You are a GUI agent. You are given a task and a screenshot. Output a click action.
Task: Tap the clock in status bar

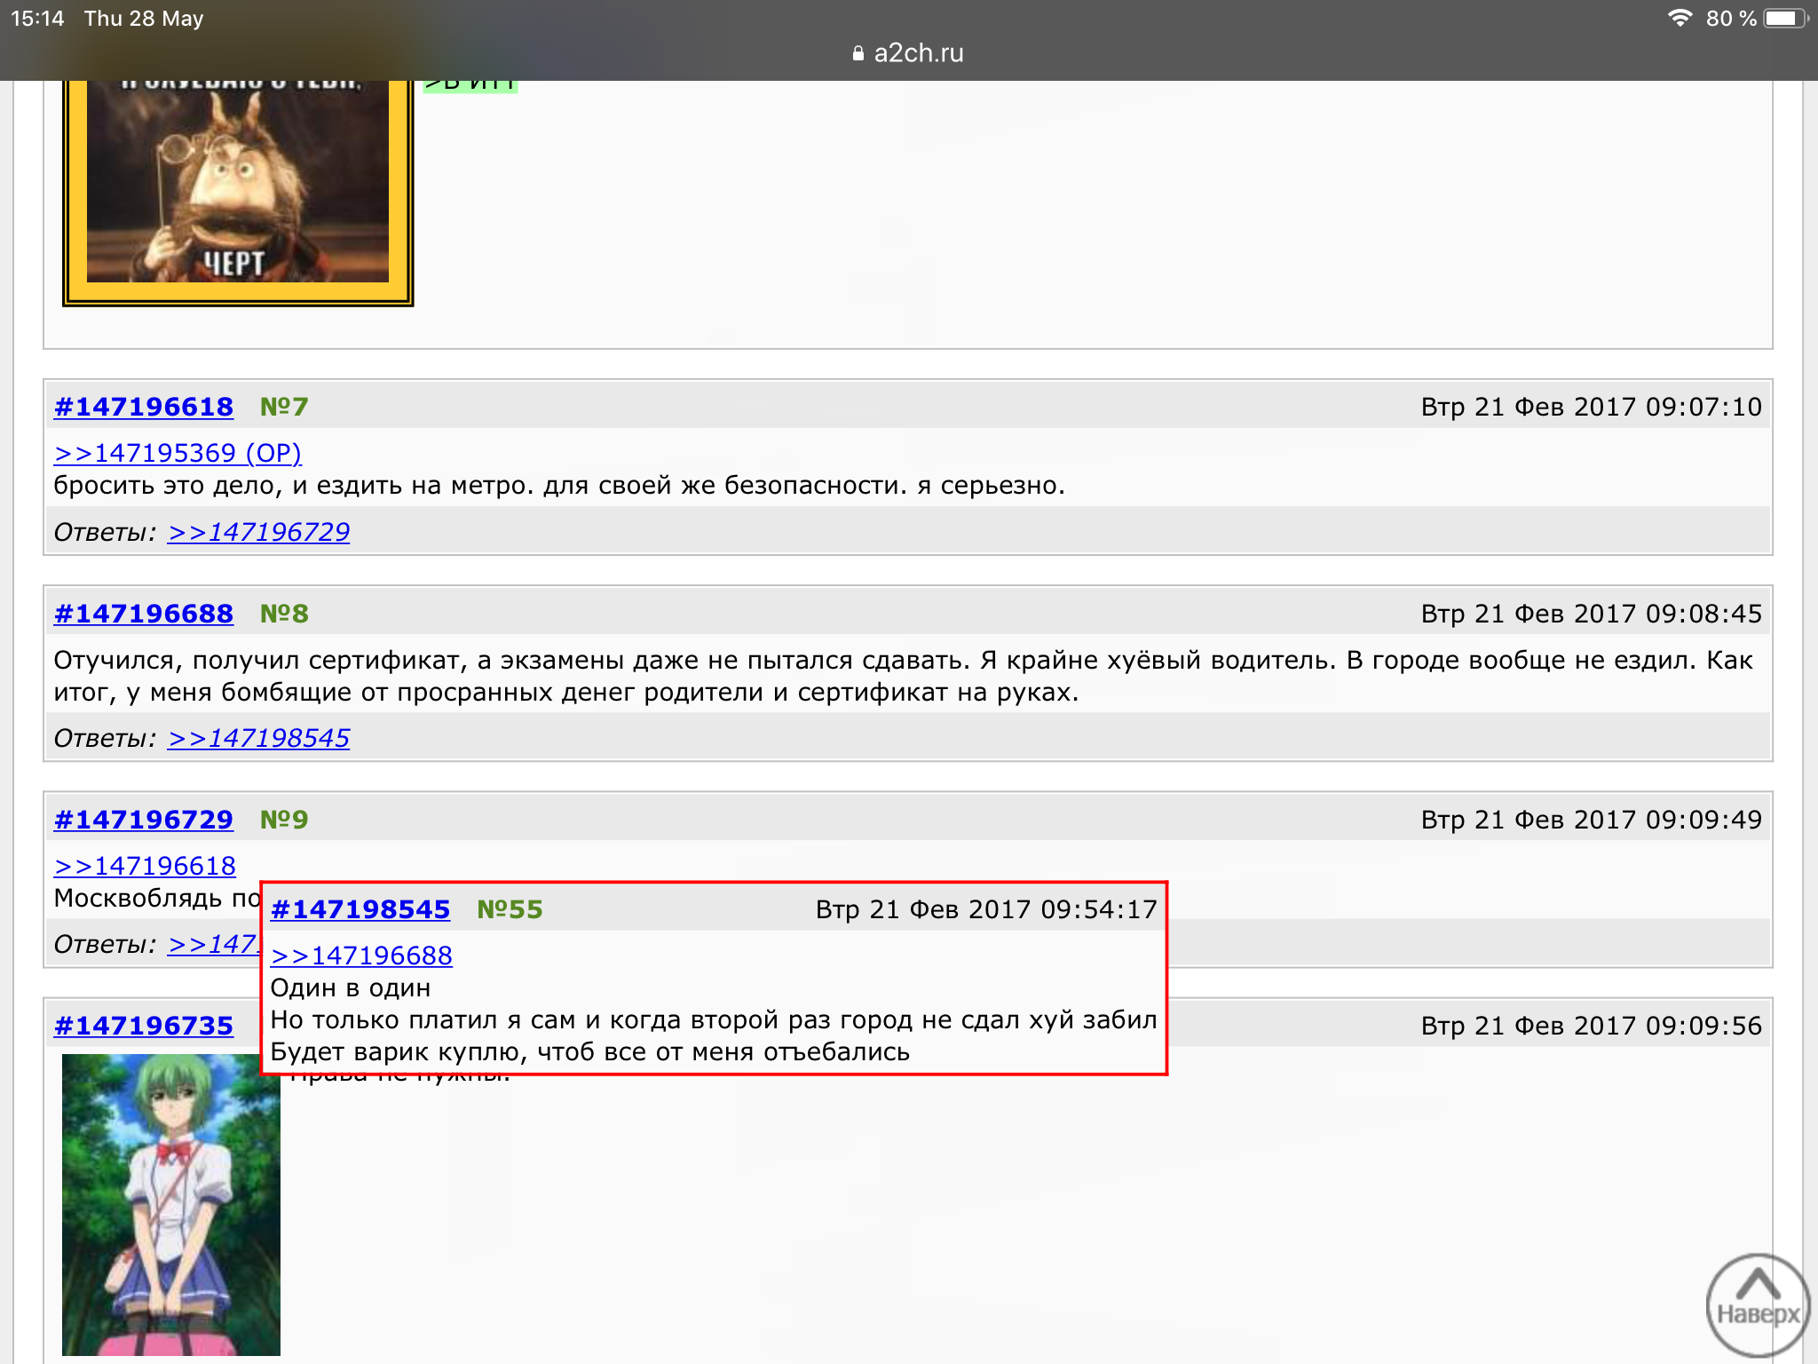pos(37,18)
